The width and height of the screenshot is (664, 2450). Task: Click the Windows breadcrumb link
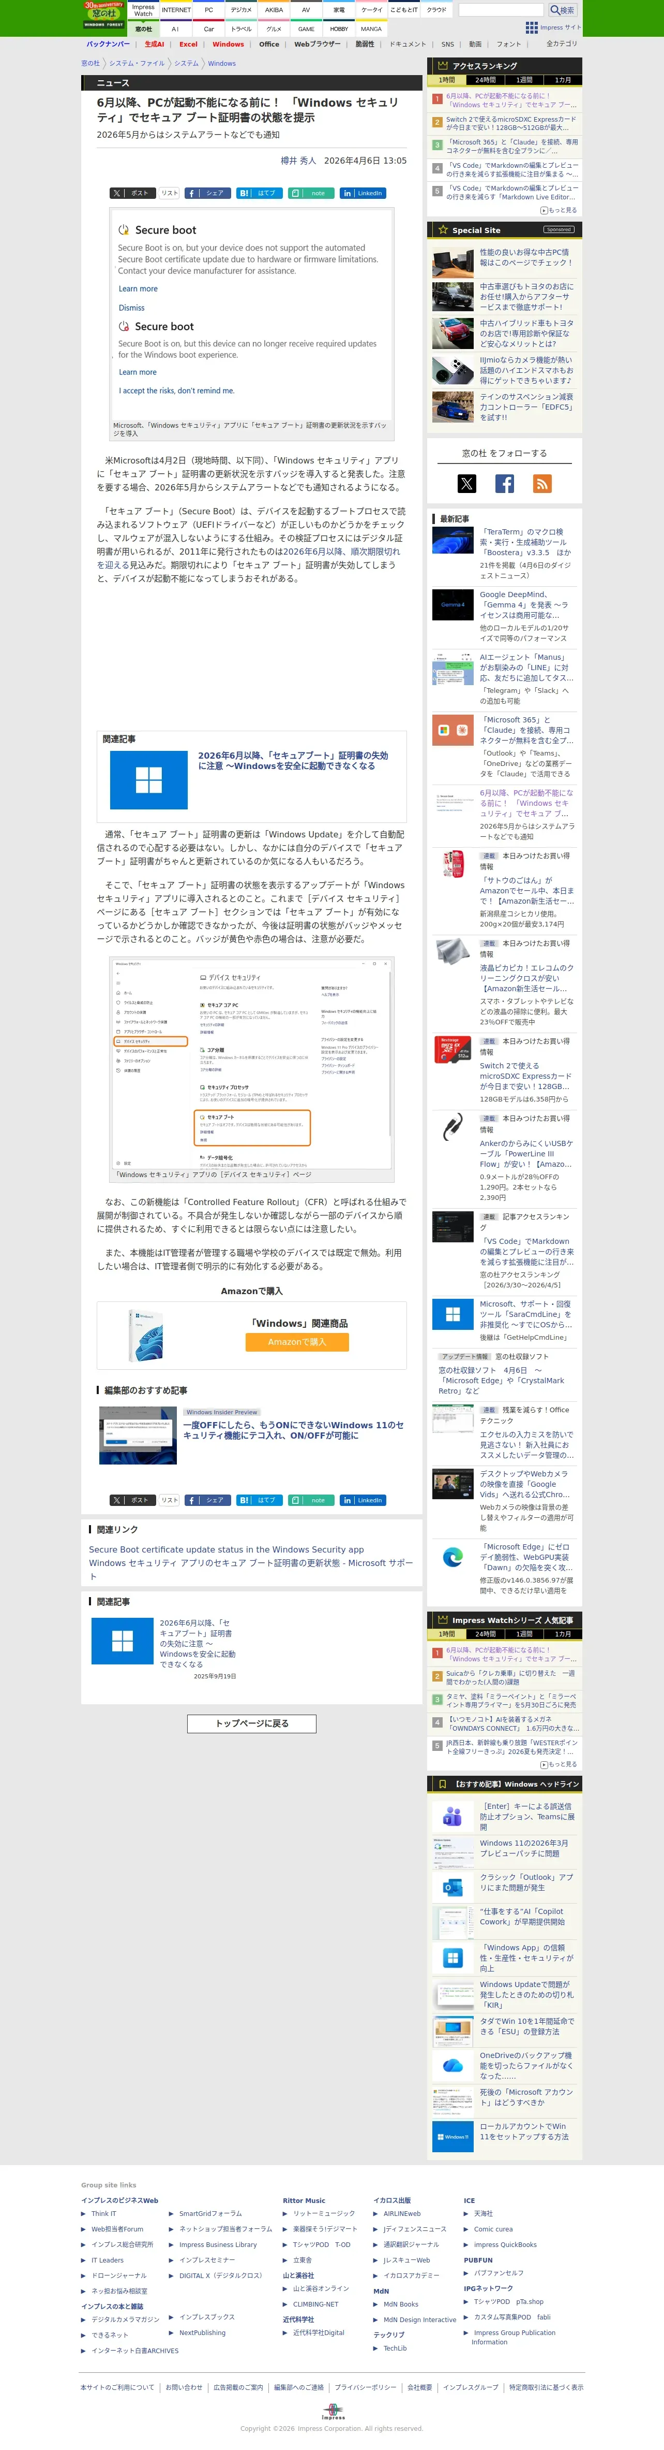tap(221, 64)
